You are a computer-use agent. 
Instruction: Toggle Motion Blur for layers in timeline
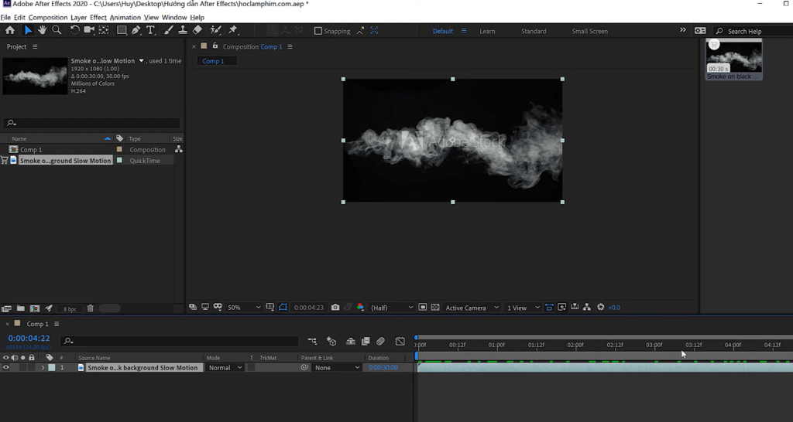[380, 342]
